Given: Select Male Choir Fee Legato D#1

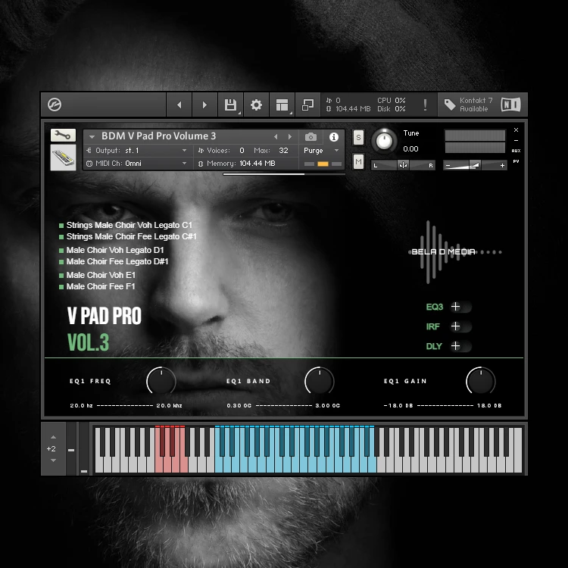Looking at the screenshot, I should click(x=114, y=261).
